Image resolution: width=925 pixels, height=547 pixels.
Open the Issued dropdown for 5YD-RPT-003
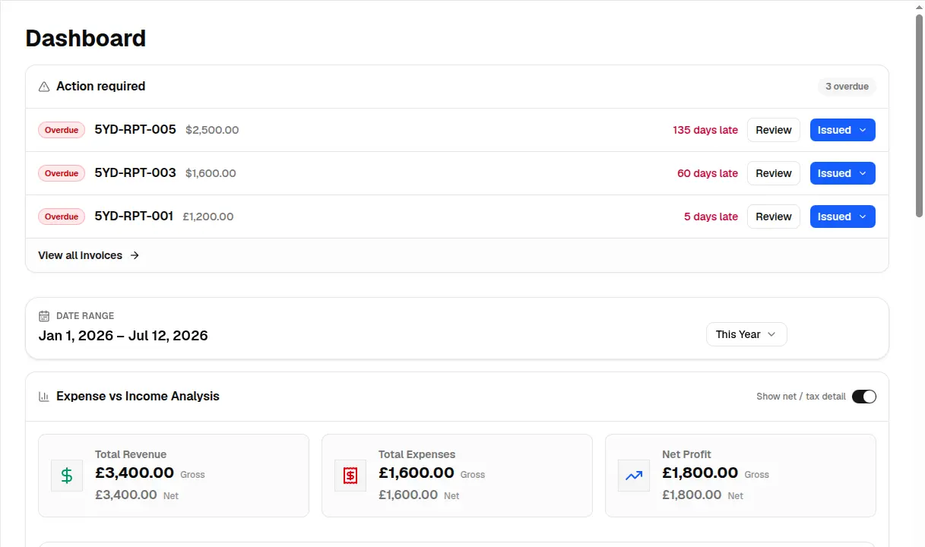coord(843,173)
